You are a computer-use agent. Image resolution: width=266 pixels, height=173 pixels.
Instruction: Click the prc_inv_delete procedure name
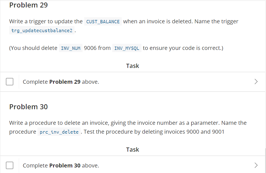coord(59,132)
